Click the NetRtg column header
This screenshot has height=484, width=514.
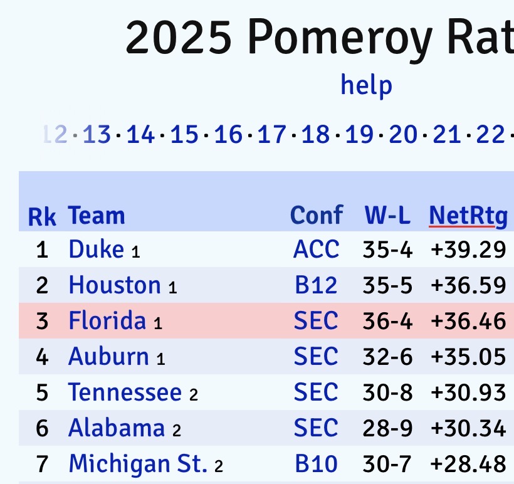[x=468, y=215]
